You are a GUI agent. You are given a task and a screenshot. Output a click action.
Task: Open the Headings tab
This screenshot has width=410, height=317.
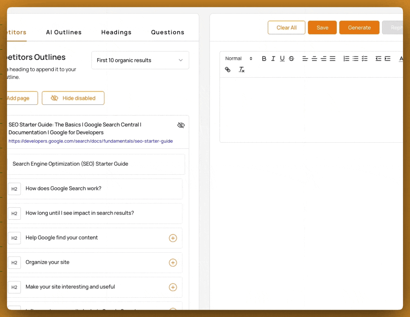[x=116, y=32]
